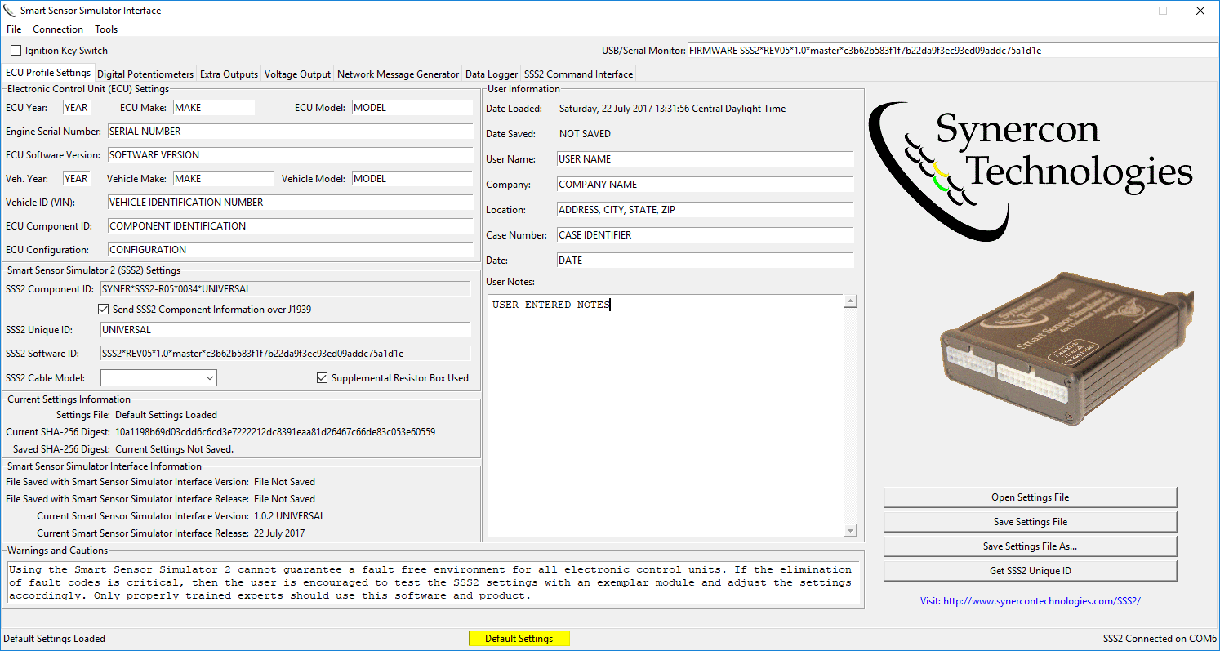
Task: Toggle the Ignition Key Switch checkbox
Action: click(x=17, y=51)
